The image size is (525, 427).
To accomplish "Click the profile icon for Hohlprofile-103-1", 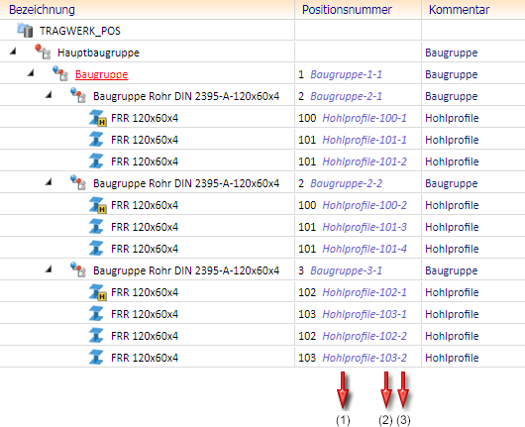I will click(x=96, y=314).
